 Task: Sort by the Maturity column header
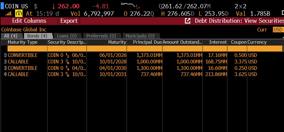click(x=117, y=42)
